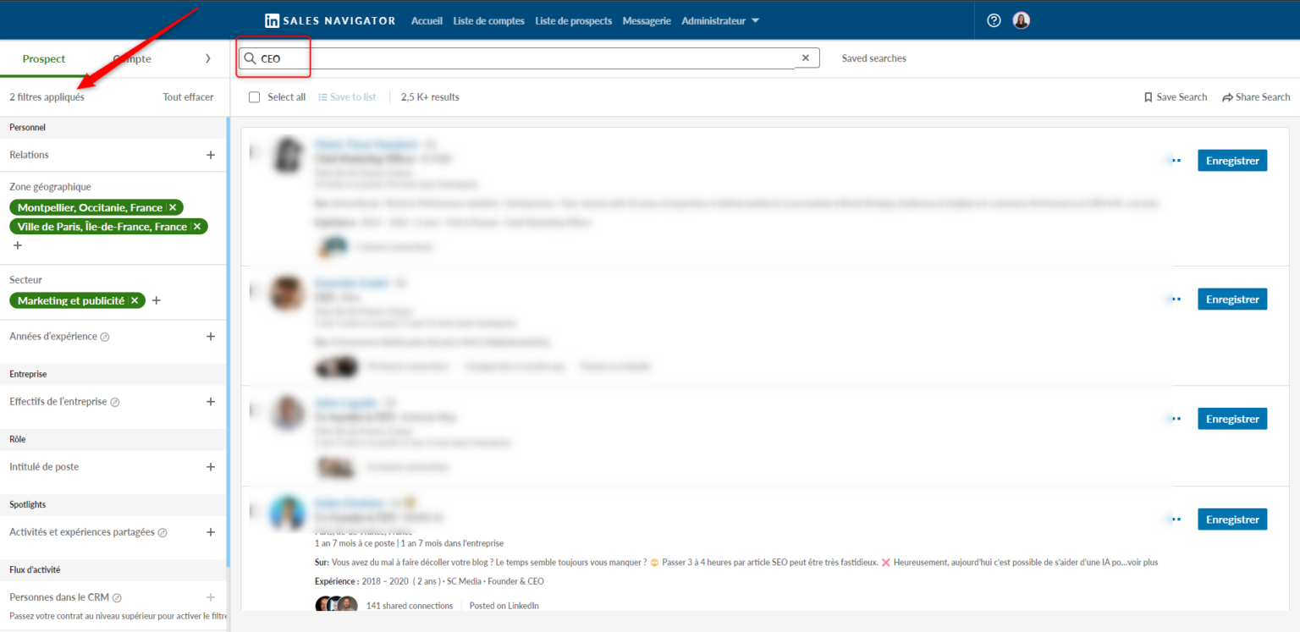Screen dimensions: 1300x632
Task: Click Enregistrer for first result
Action: point(1232,160)
